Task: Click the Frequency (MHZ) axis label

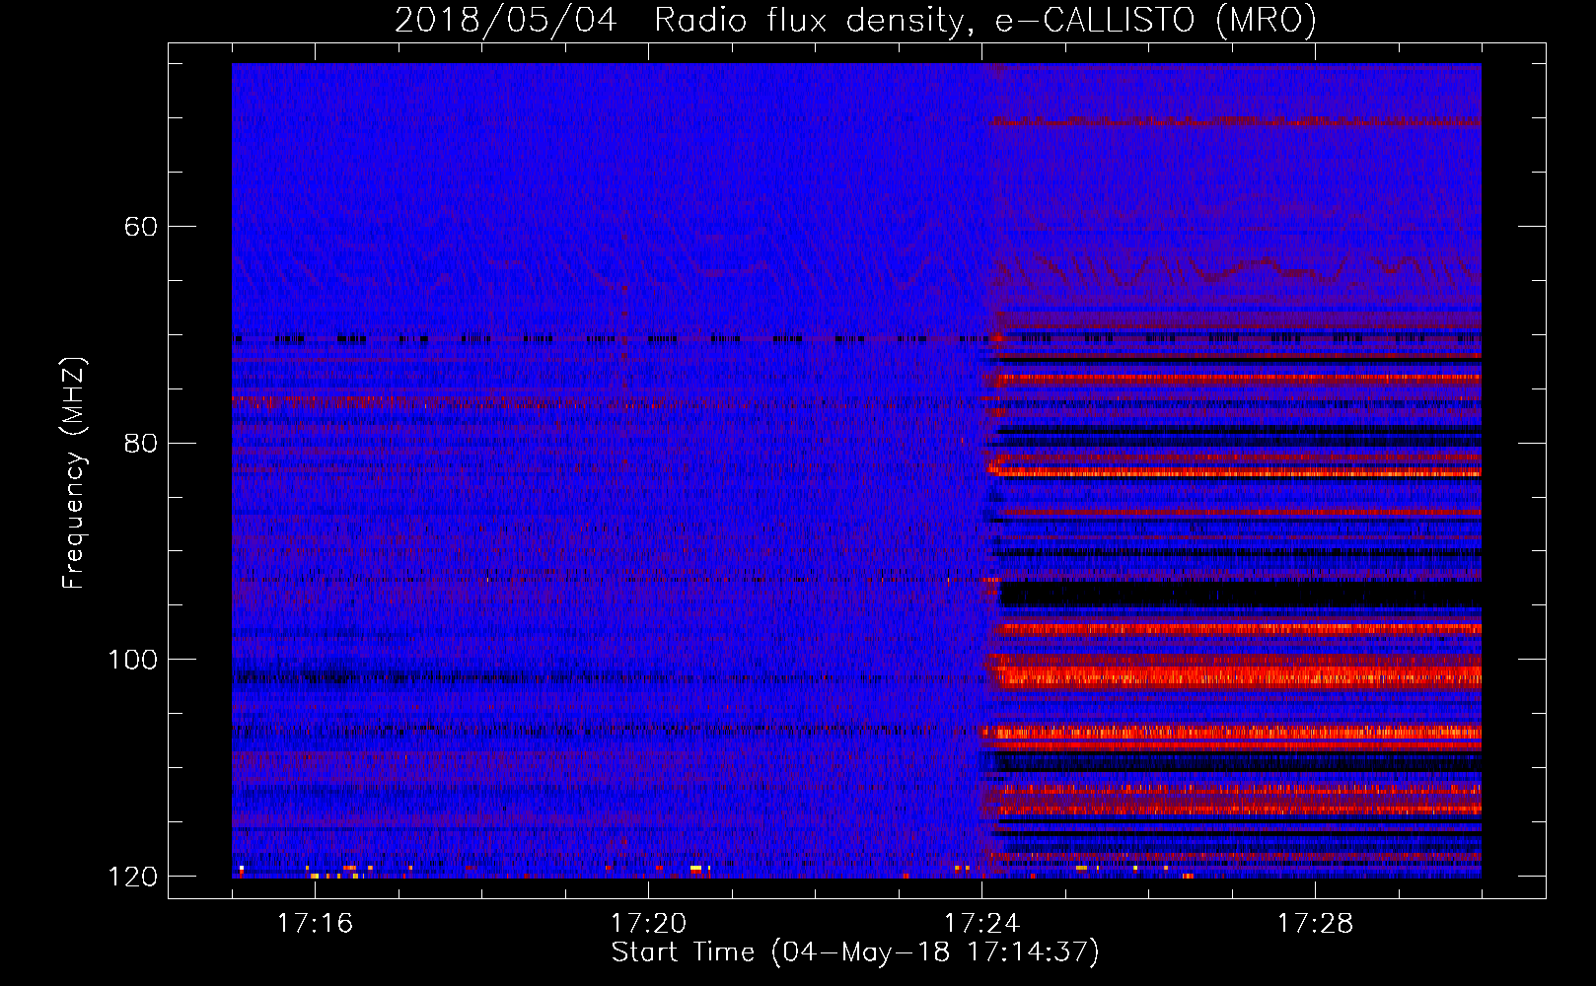Action: coord(74,473)
